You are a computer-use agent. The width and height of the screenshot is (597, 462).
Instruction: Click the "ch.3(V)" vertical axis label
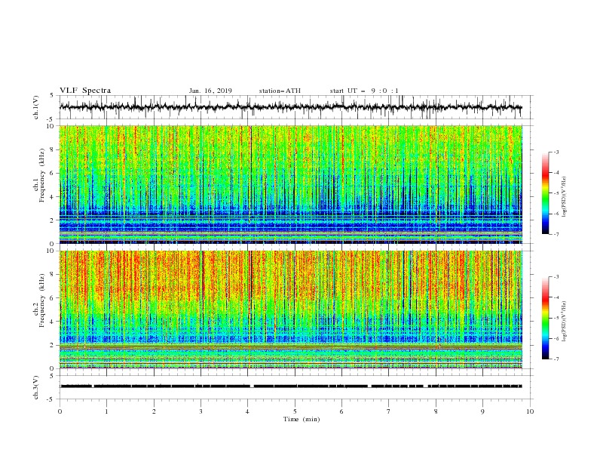[36, 387]
